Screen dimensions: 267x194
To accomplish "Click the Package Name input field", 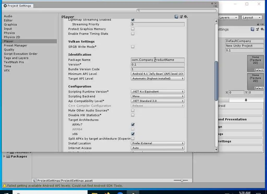I will (158, 60).
